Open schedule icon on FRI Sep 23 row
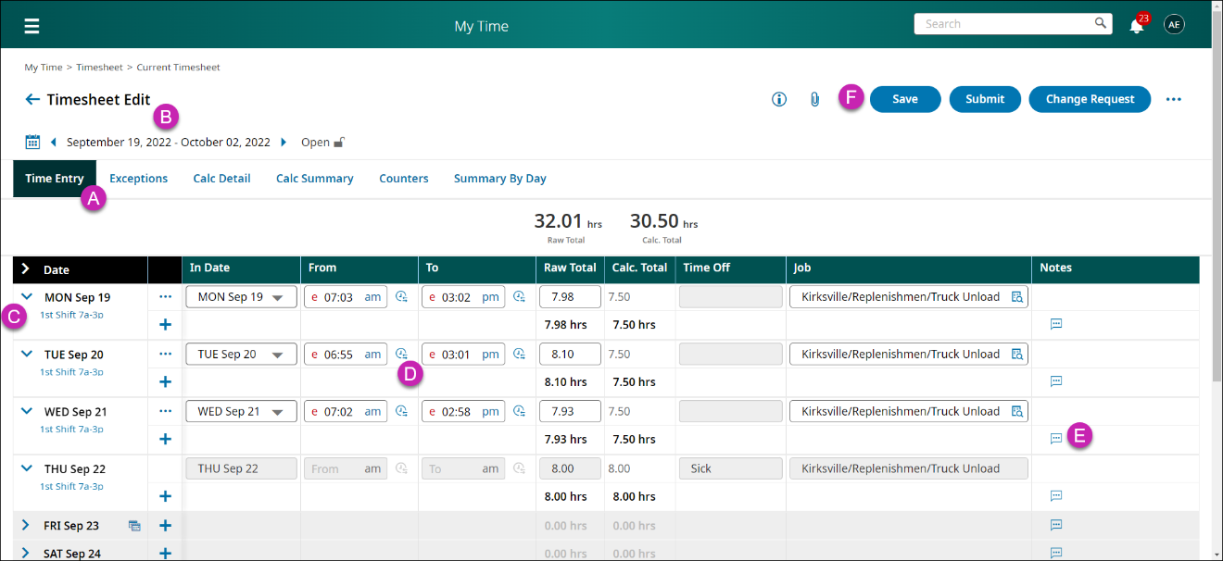This screenshot has height=561, width=1223. tap(135, 526)
